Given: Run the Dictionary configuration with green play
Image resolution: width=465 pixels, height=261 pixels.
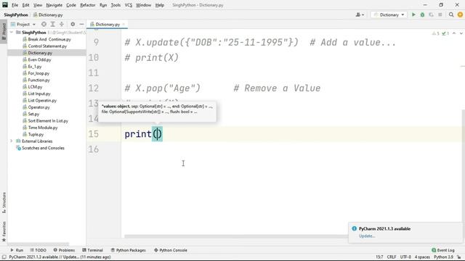Looking at the screenshot, I should pos(413,14).
